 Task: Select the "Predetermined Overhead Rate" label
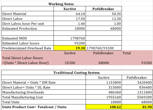27,48
